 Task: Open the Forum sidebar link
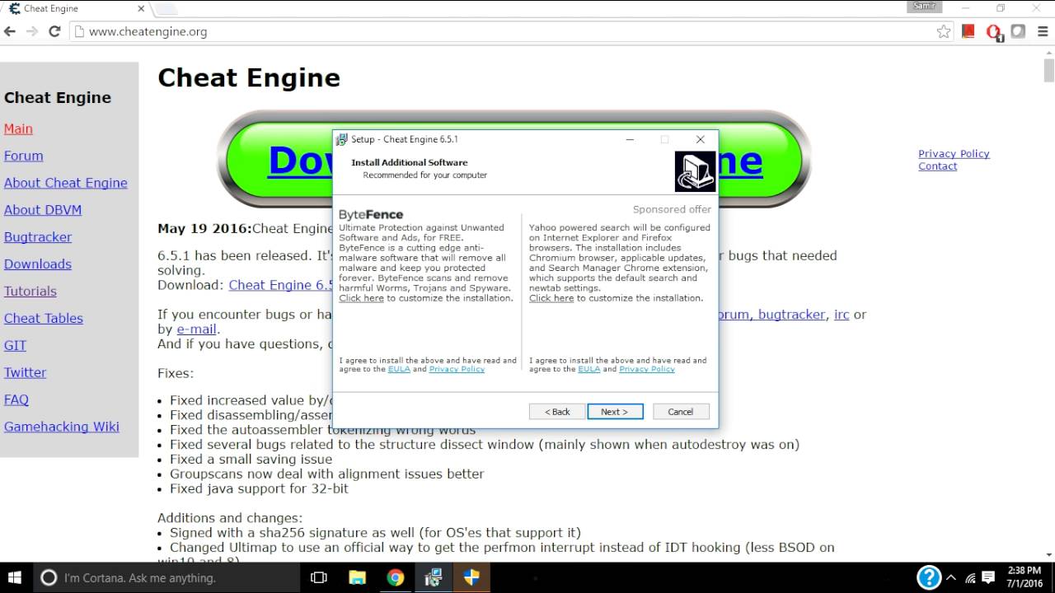23,156
